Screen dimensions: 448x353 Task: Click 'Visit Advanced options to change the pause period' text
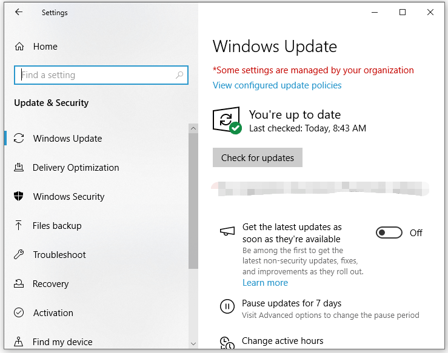(330, 315)
